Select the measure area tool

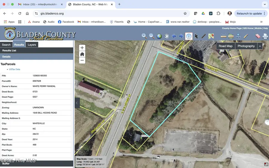(231, 36)
